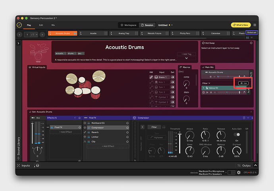Toggle Snare 1 hardware link icon
The width and height of the screenshot is (274, 191).
coord(151,77)
